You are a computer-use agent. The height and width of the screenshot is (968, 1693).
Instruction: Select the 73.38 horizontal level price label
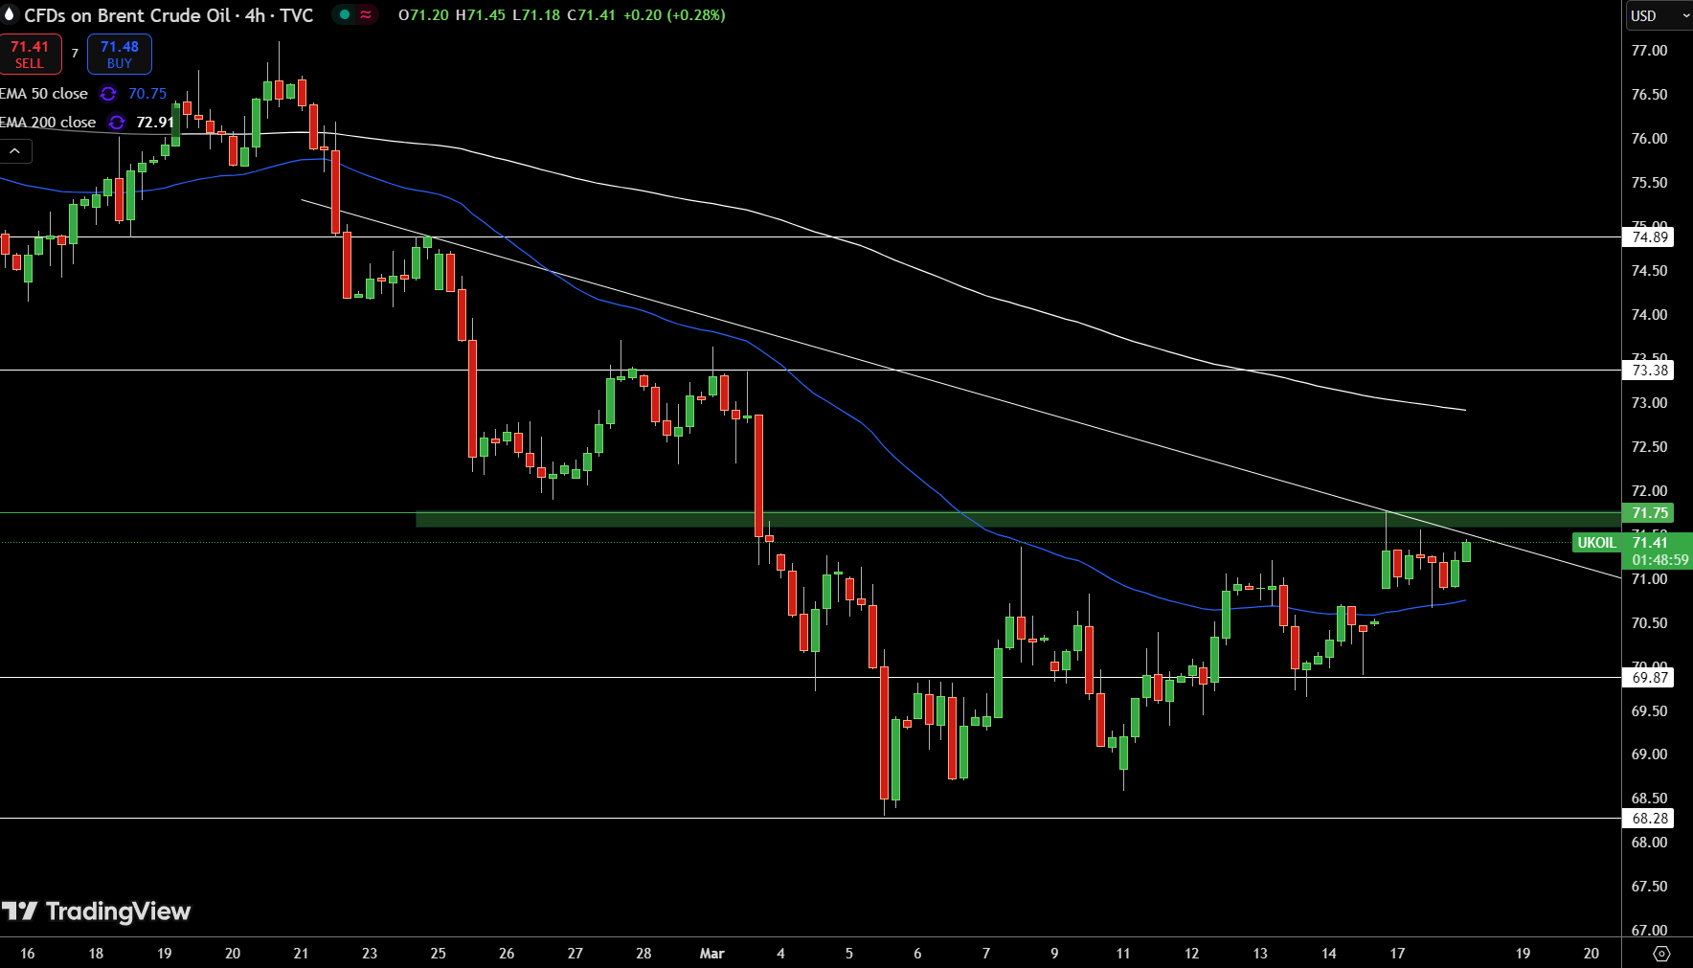coord(1649,371)
